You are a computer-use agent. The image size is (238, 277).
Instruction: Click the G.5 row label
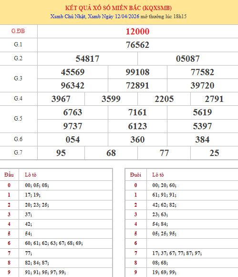[x=18, y=119]
